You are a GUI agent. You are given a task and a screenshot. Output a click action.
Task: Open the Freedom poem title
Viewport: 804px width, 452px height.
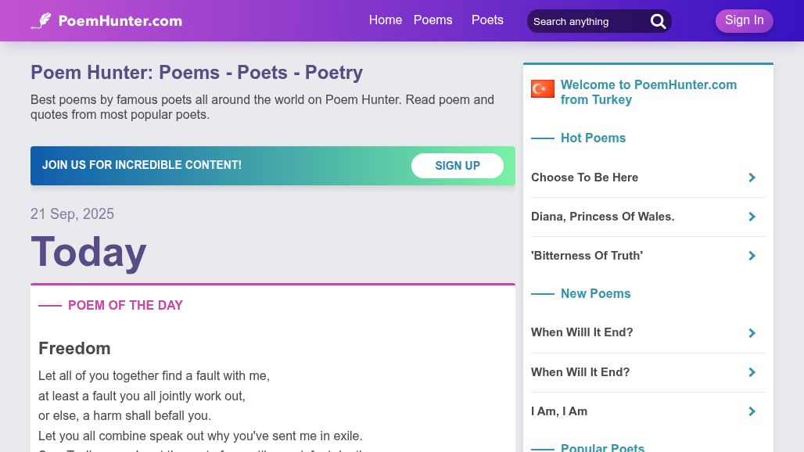[74, 349]
